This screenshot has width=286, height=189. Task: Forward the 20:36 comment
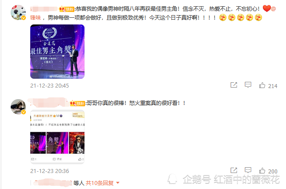coord(234,170)
